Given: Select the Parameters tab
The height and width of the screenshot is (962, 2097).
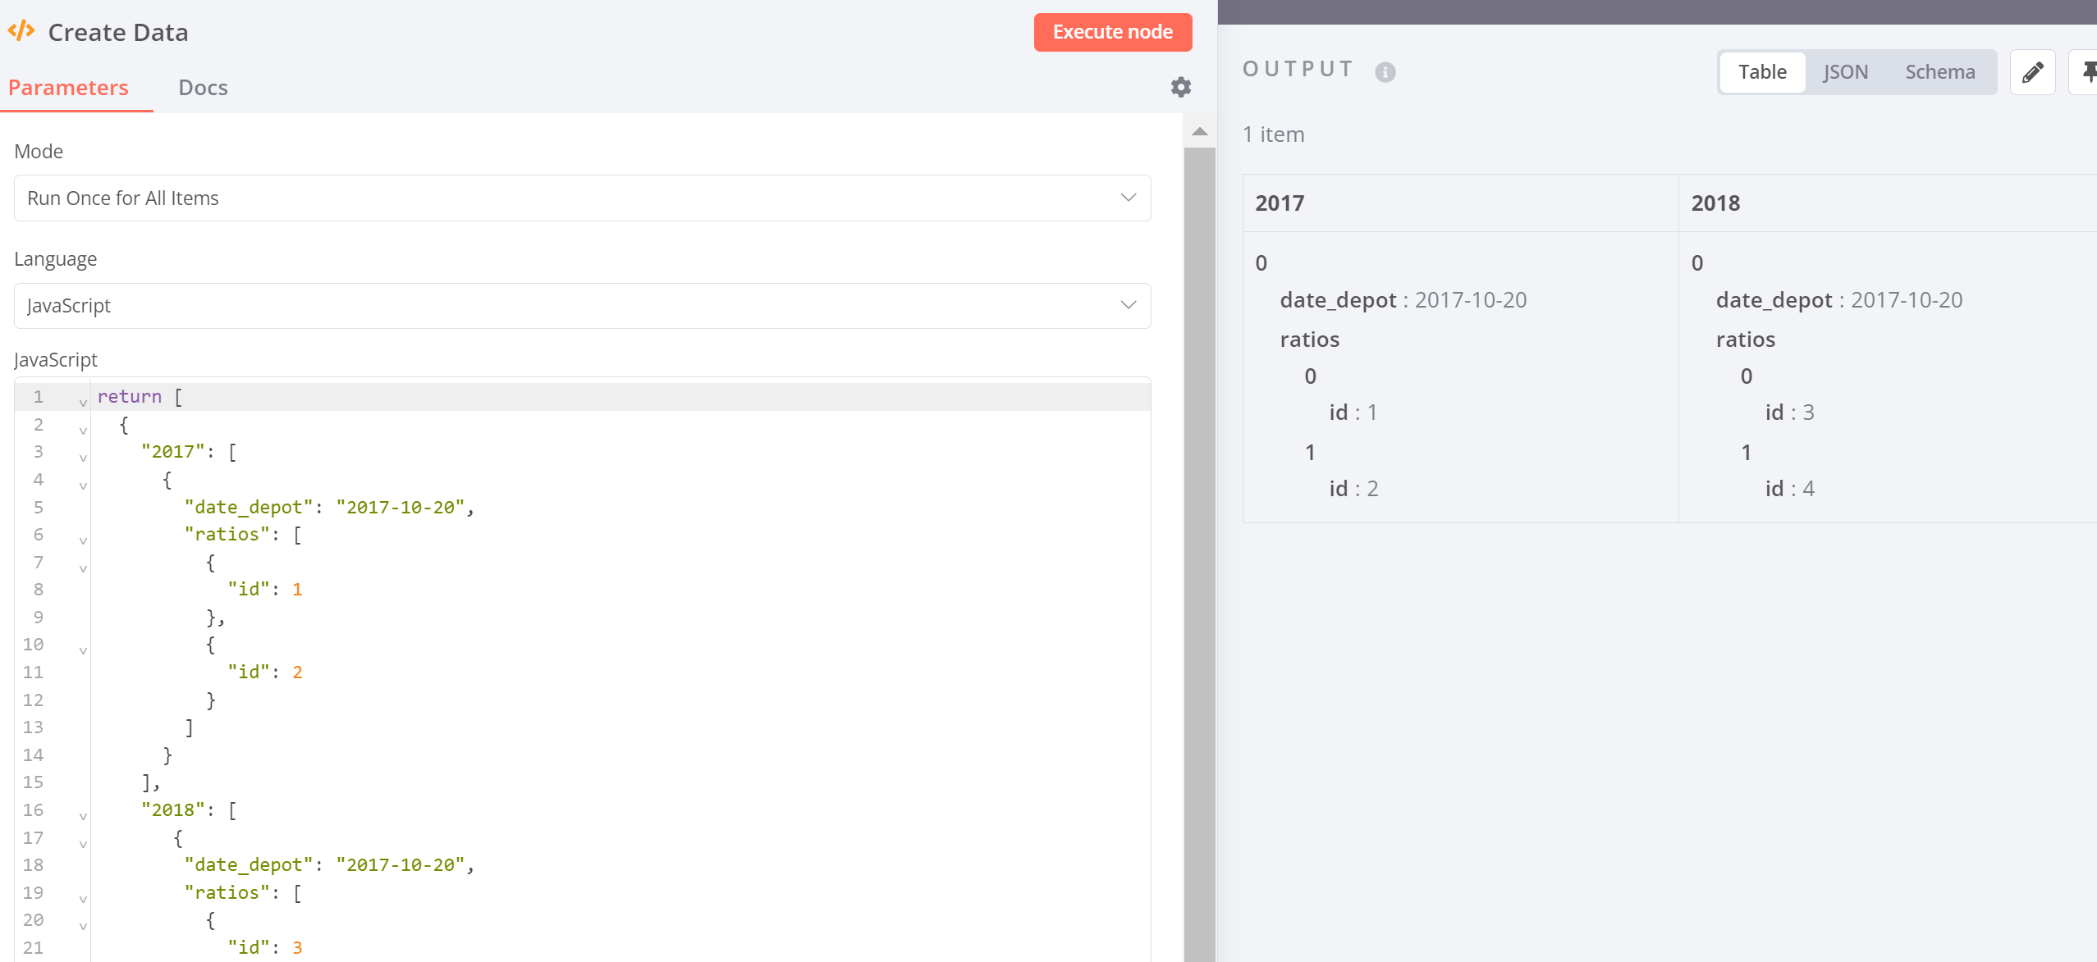Looking at the screenshot, I should [x=68, y=88].
